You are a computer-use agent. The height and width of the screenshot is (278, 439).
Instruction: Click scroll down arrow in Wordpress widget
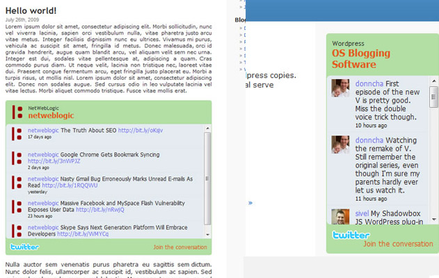click(x=434, y=220)
